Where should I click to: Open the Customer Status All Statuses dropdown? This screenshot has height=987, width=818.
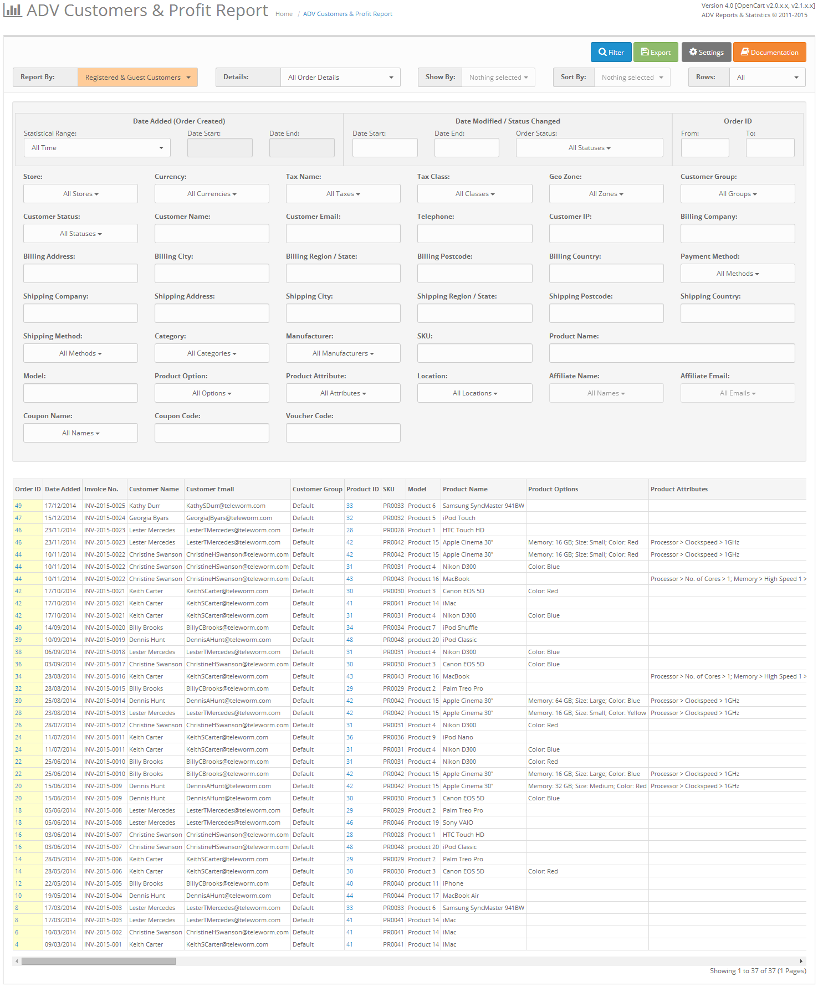pos(80,234)
